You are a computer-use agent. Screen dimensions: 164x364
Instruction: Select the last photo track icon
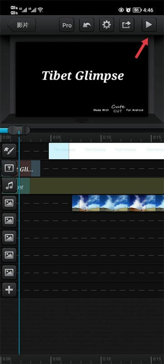point(9,272)
